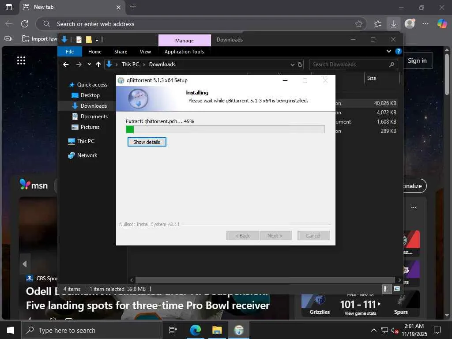Click This PC in the address breadcrumb
Screen dimensions: 452x339
click(130, 64)
